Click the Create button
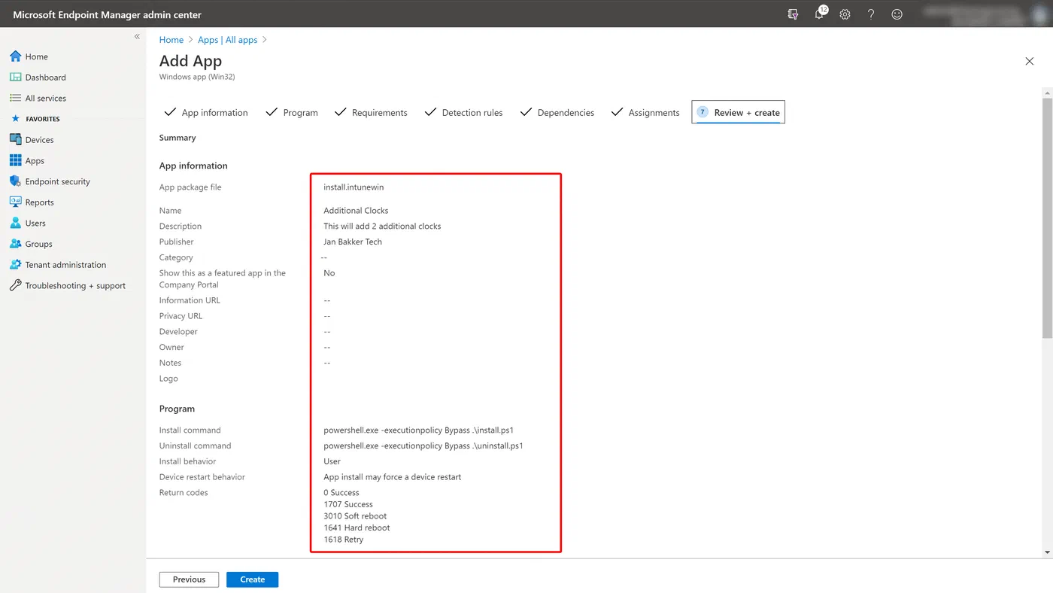 [253, 579]
